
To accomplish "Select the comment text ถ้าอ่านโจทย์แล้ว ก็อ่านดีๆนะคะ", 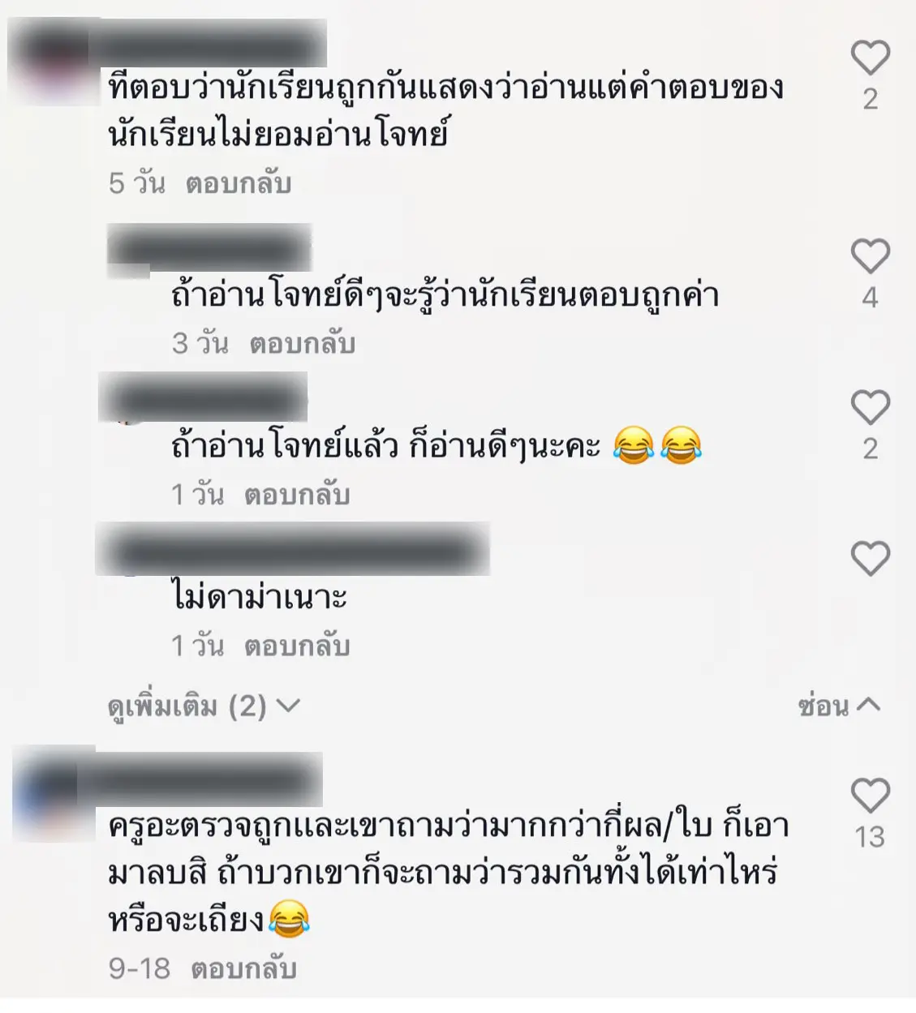I will (x=385, y=445).
